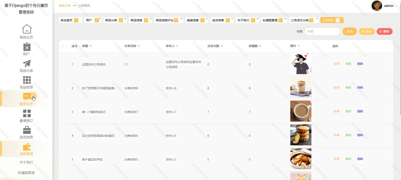Check the row 1 checkbox 这里发布公告资讯
Image resolution: width=401 pixels, height=180 pixels.
63,65
